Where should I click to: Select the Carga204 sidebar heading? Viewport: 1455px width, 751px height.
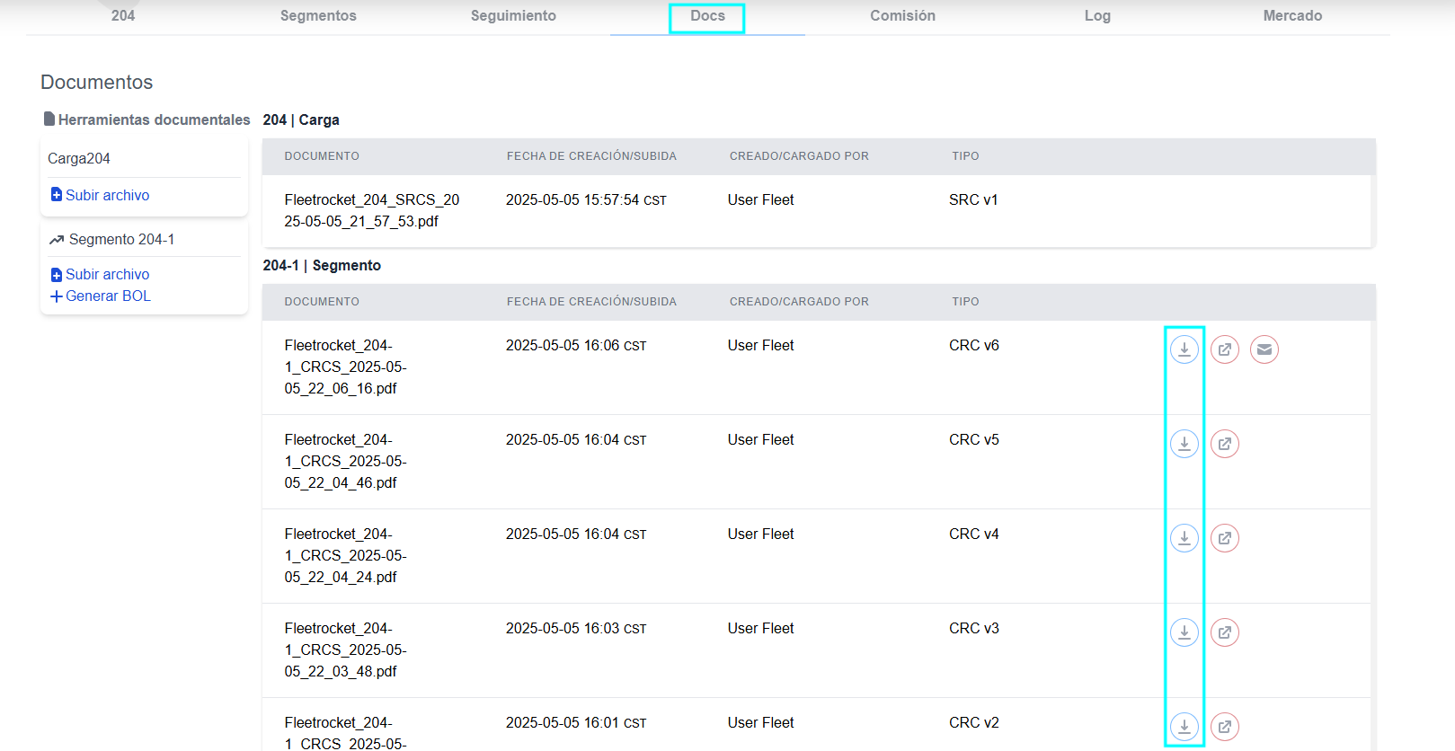coord(79,158)
